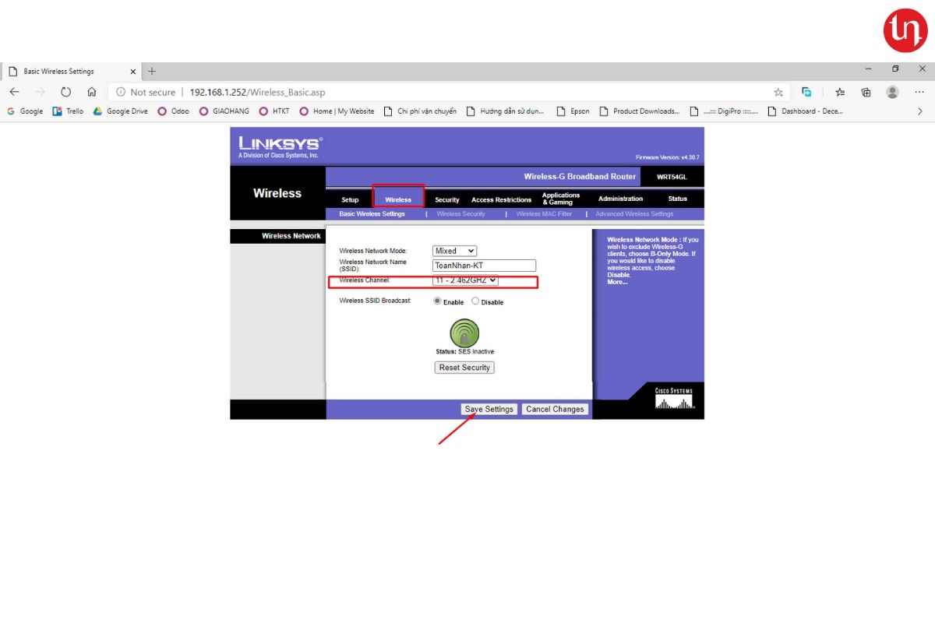Open the router Wireless tab
The height and width of the screenshot is (623, 935).
click(398, 200)
